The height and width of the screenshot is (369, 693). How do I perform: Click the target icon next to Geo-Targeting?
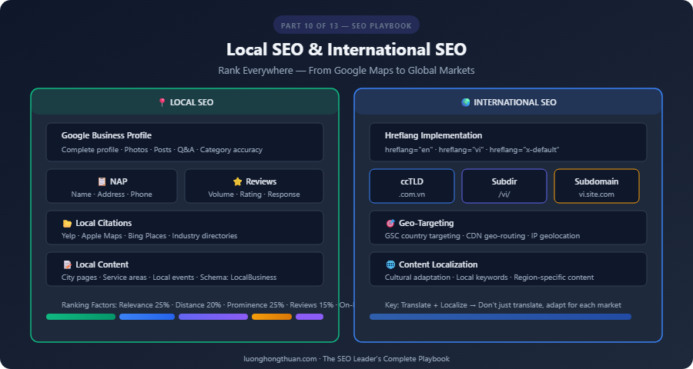pyautogui.click(x=390, y=224)
